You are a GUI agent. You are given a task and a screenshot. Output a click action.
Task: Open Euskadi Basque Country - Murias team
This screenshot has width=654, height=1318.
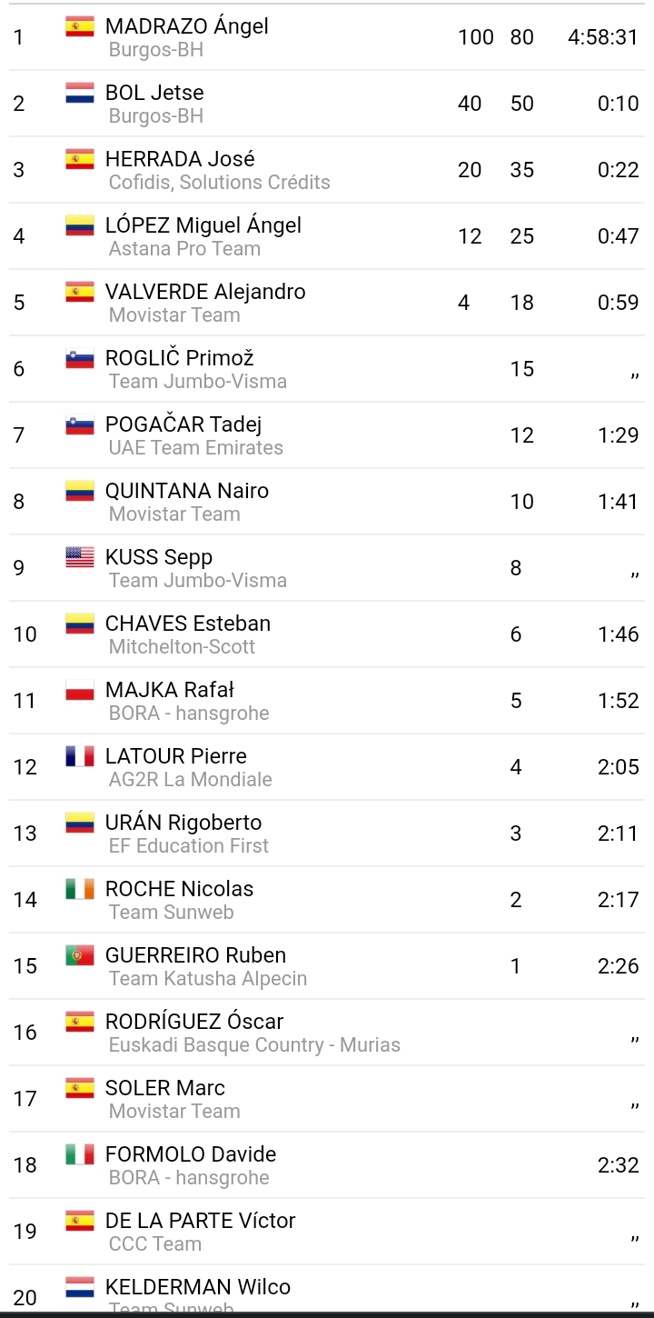coord(254,1045)
